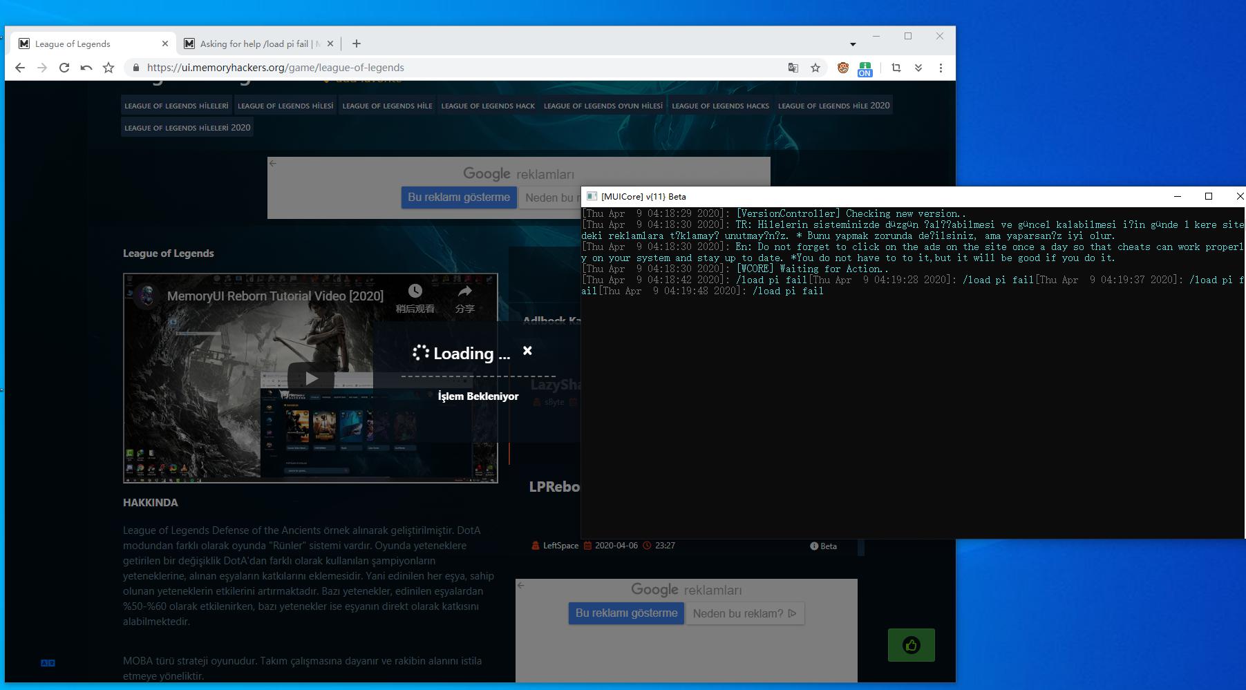Click the LeftSpace author name
This screenshot has width=1246, height=690.
(560, 546)
